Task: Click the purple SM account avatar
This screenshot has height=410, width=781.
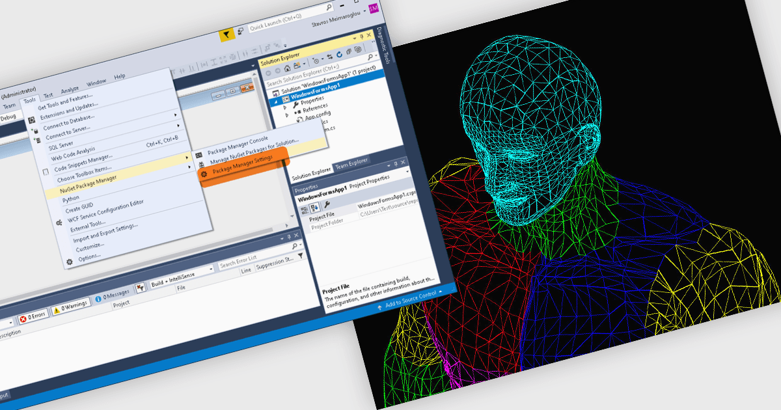Action: tap(374, 8)
